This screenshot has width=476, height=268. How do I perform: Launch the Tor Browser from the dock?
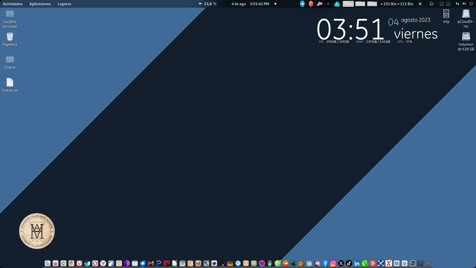[x=128, y=263]
